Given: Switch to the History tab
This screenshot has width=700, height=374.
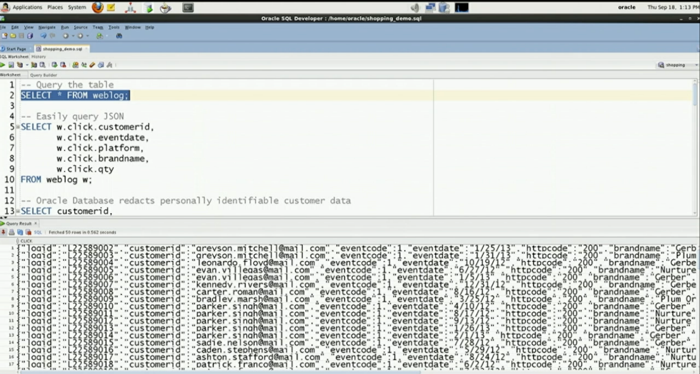Looking at the screenshot, I should [38, 57].
